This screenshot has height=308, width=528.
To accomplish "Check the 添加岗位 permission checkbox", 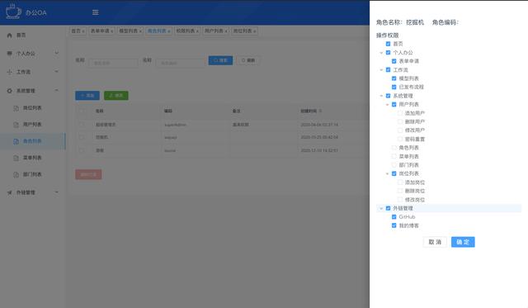I will (x=400, y=182).
